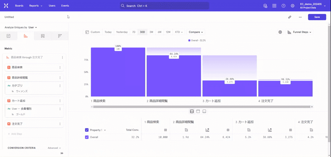Open options menu for 注文完了 step
Image resolution: width=331 pixels, height=157 pixels.
(60, 124)
